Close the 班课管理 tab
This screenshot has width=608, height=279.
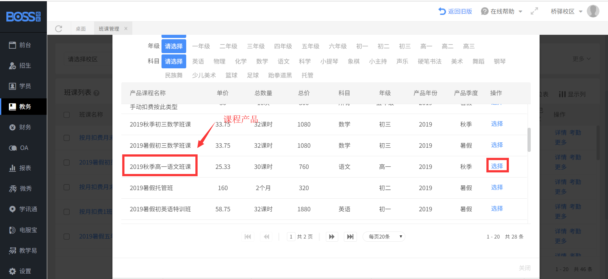pos(126,28)
